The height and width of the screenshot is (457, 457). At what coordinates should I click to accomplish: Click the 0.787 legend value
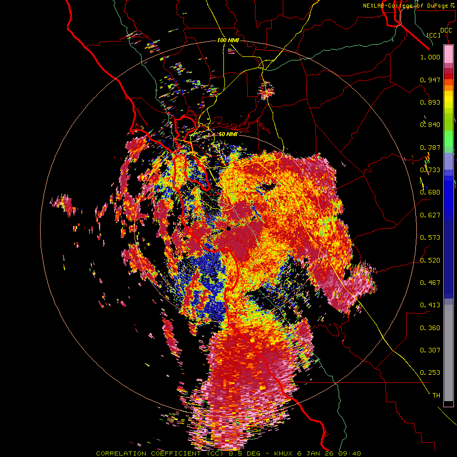click(430, 147)
